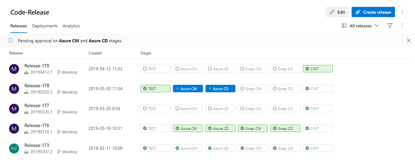Open the Release-176 link
The image size is (415, 160).
tap(37, 126)
